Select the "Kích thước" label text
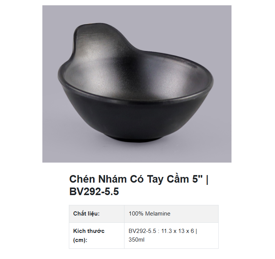Image resolution: width=275 pixels, height=259 pixels. point(89,231)
